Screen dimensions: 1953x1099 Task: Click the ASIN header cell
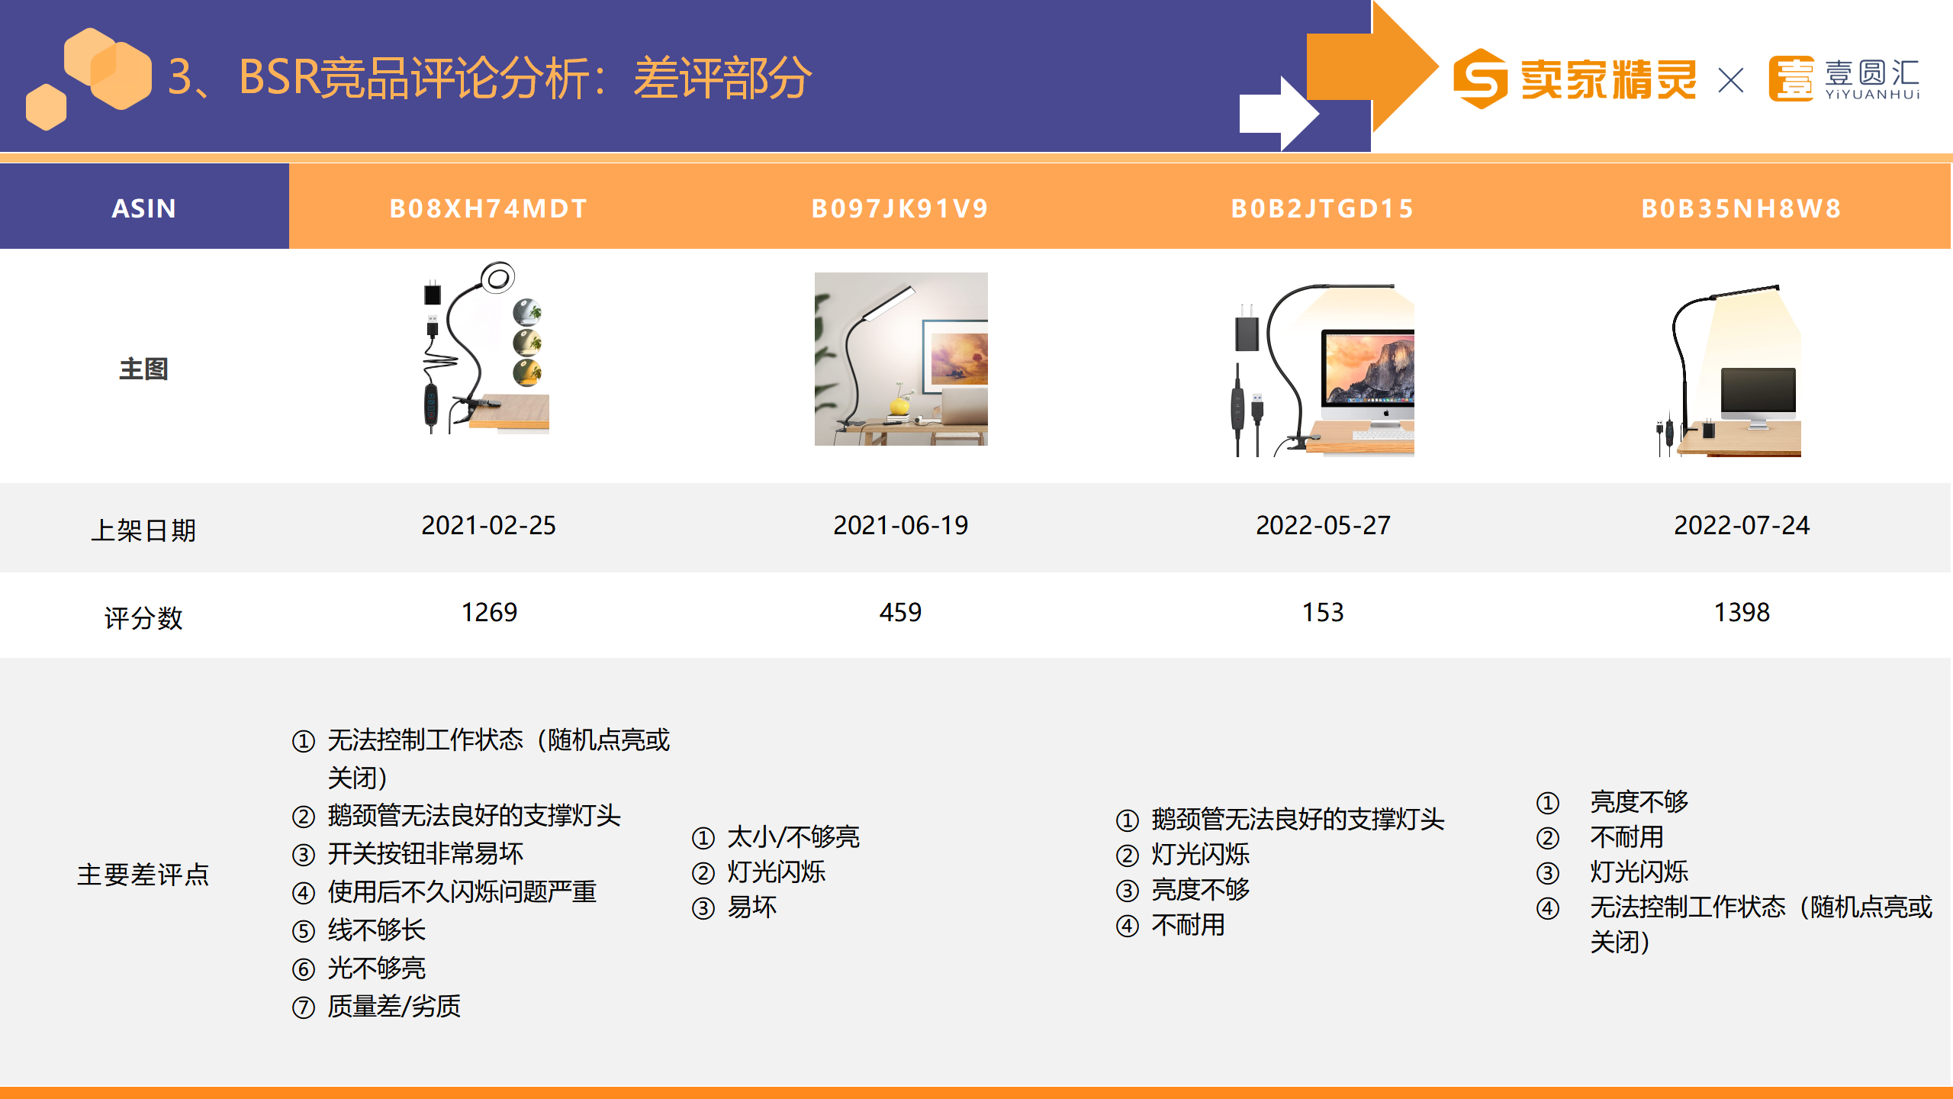click(x=143, y=208)
